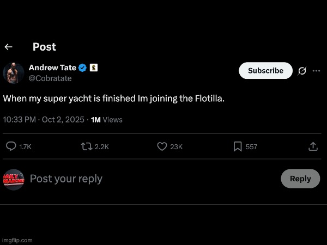Bookmark the post with the 557 icon

coord(238,146)
